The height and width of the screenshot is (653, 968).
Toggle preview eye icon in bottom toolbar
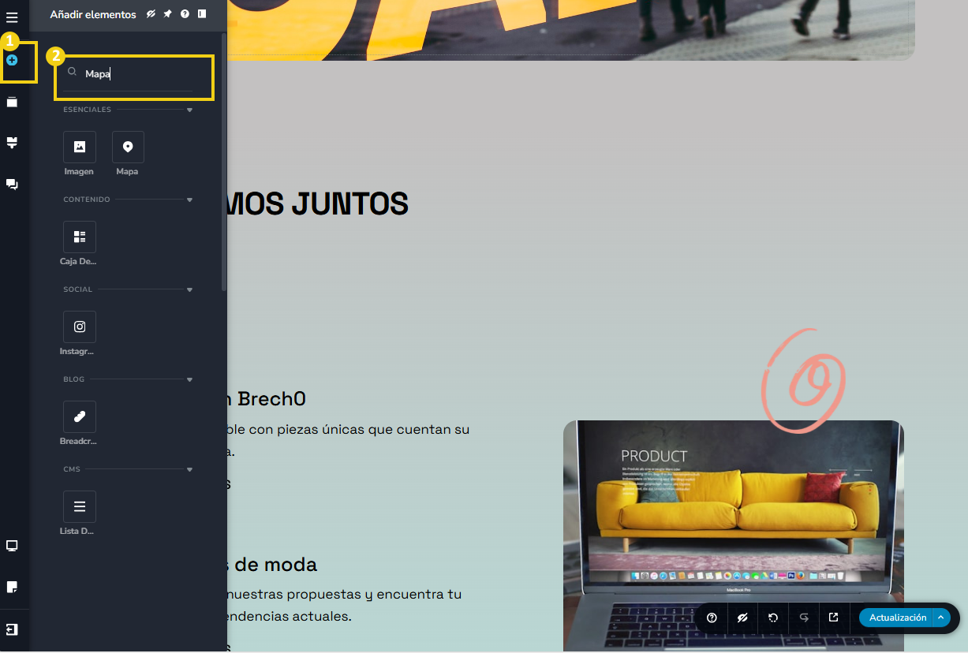[742, 618]
